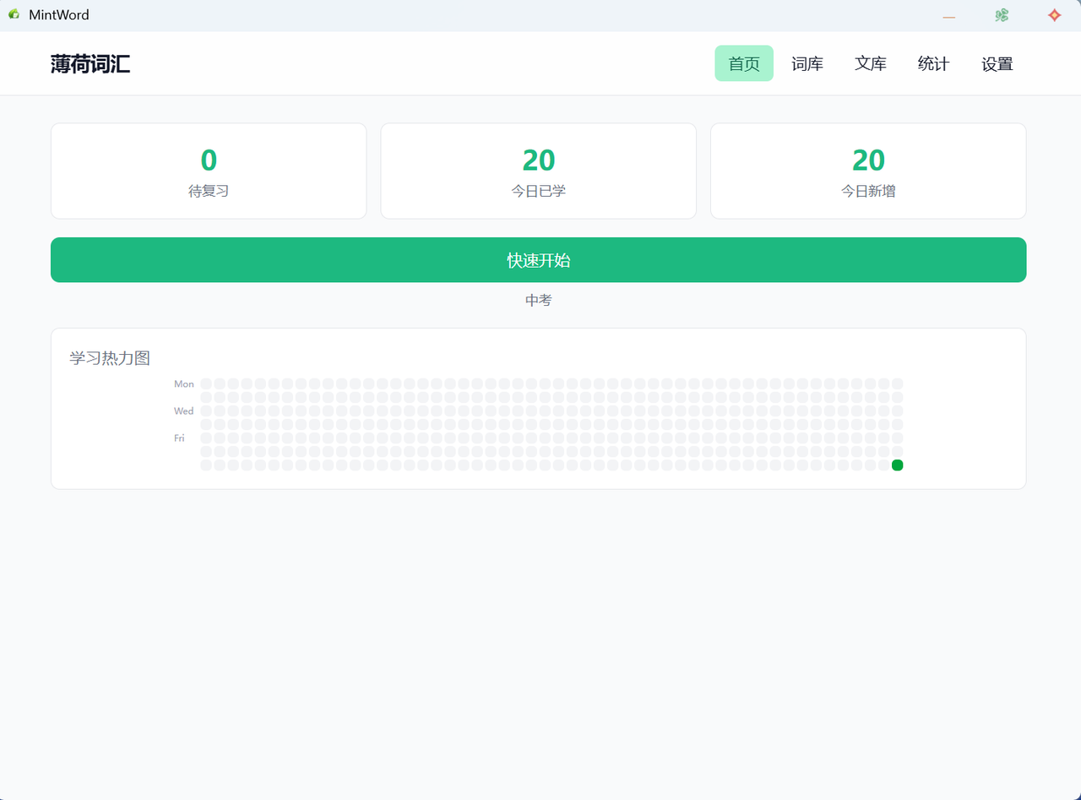Screen dimensions: 1081x800
Task: Open the 词库 tab
Action: click(807, 63)
